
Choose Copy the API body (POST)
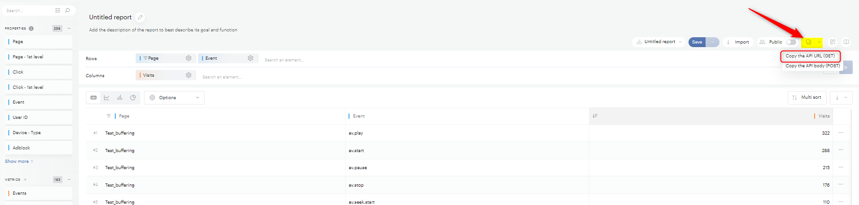coord(812,66)
